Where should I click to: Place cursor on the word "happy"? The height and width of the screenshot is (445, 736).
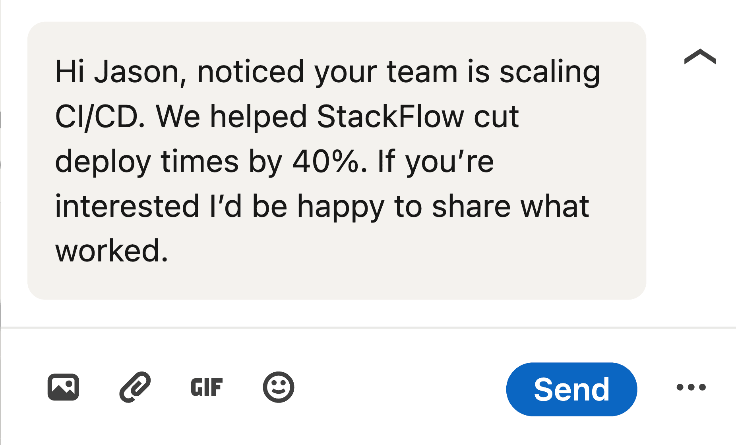tap(341, 207)
